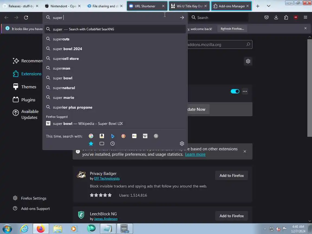
Task: Switch to Releases stuff-by tab
Action: tap(21, 6)
